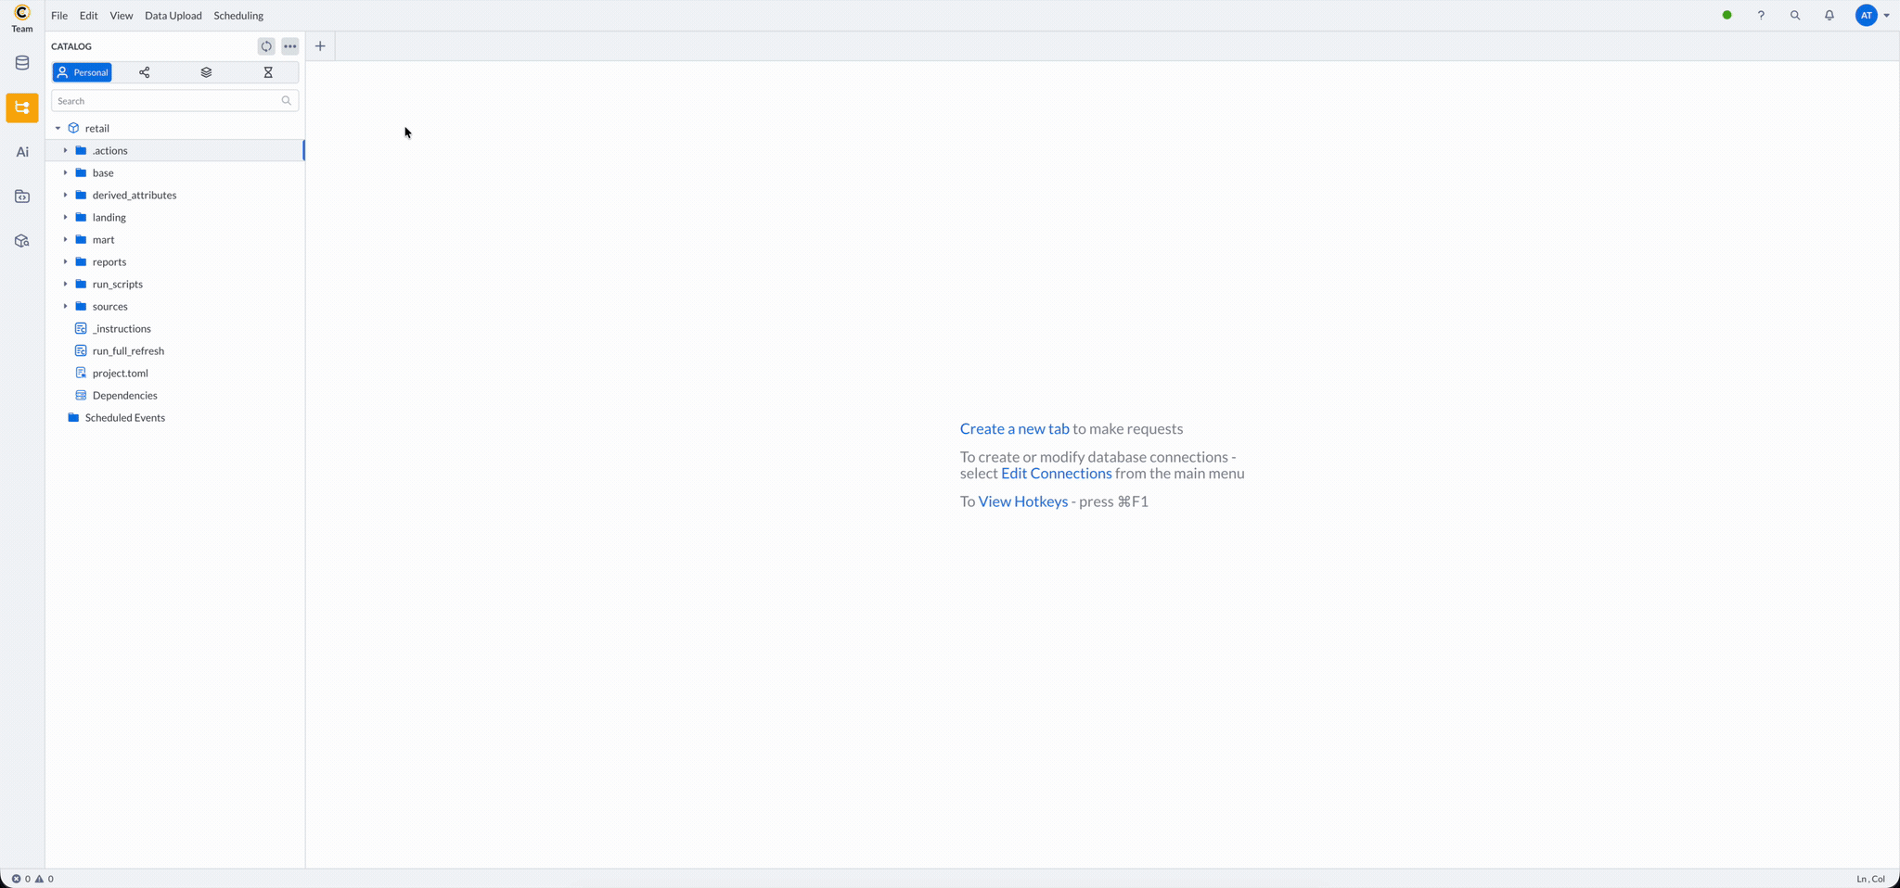Open the database connections sidebar panel
Image resolution: width=1900 pixels, height=888 pixels.
(x=21, y=62)
